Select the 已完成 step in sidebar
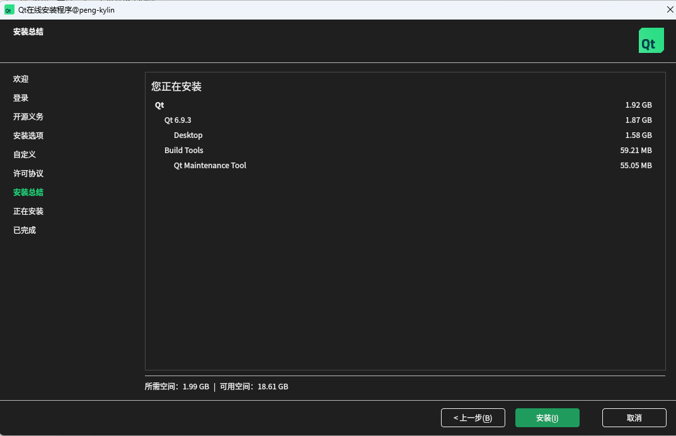Image resolution: width=676 pixels, height=436 pixels. (x=25, y=231)
